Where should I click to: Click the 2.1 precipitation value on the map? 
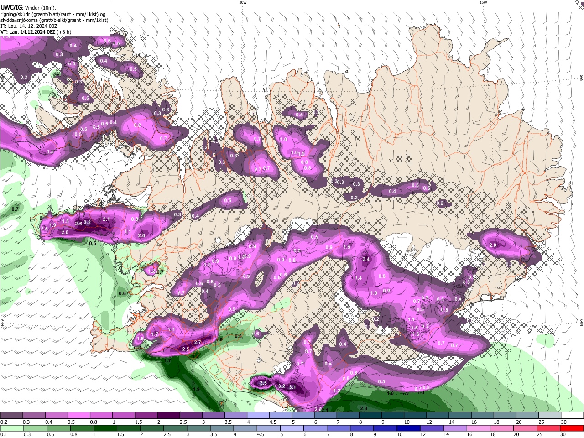pos(106,219)
